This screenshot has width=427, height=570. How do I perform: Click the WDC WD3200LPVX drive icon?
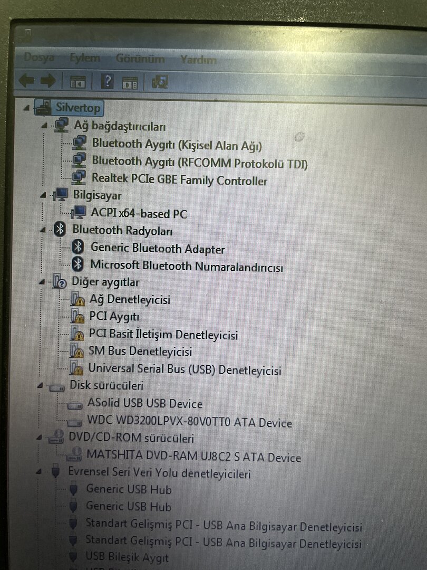coord(74,422)
